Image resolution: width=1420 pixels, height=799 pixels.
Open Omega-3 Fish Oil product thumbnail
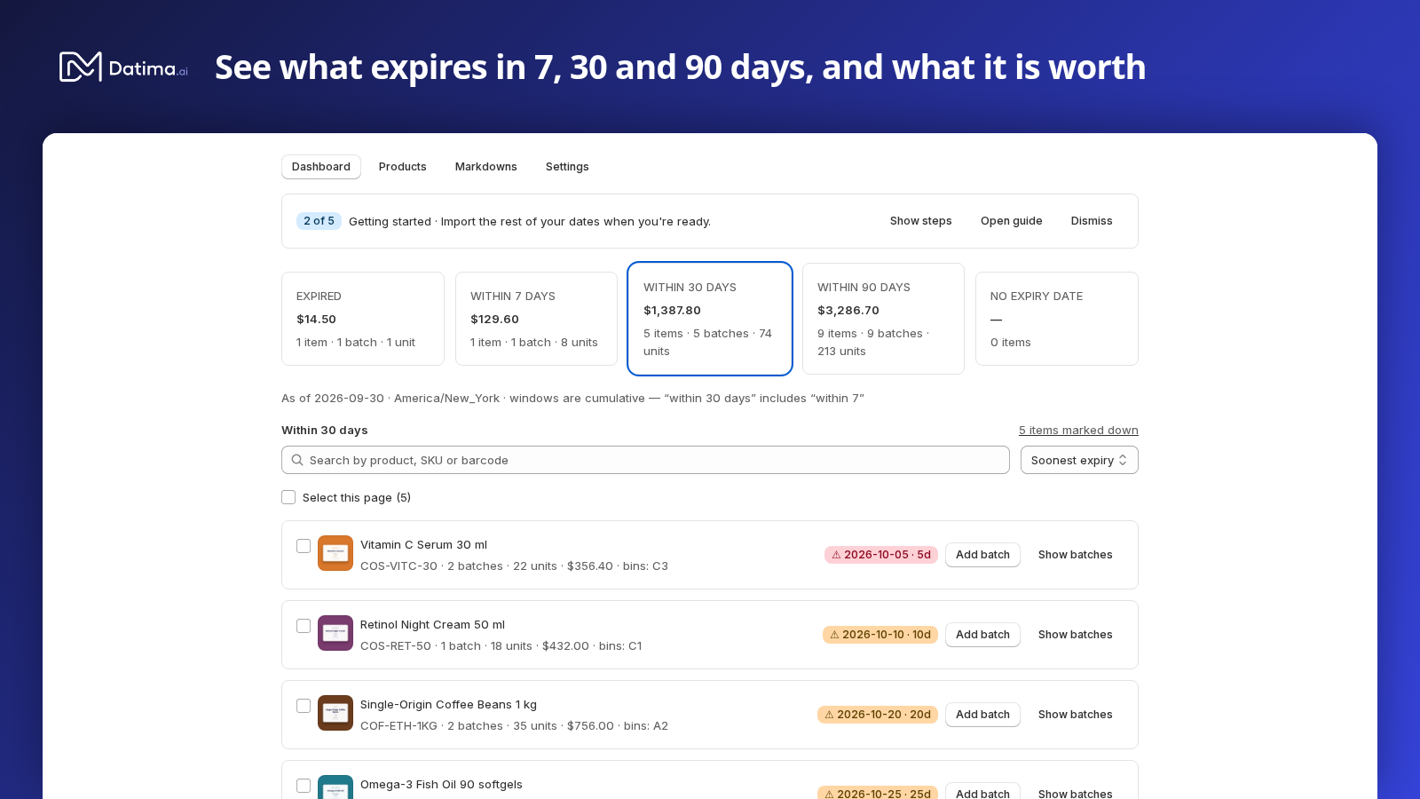point(335,787)
